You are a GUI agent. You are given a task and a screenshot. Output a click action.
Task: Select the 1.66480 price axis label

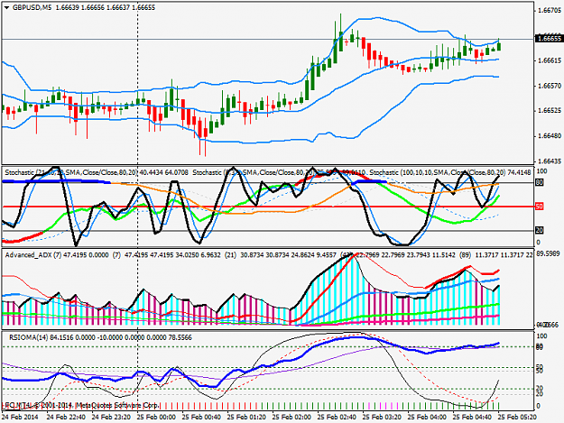(549, 136)
